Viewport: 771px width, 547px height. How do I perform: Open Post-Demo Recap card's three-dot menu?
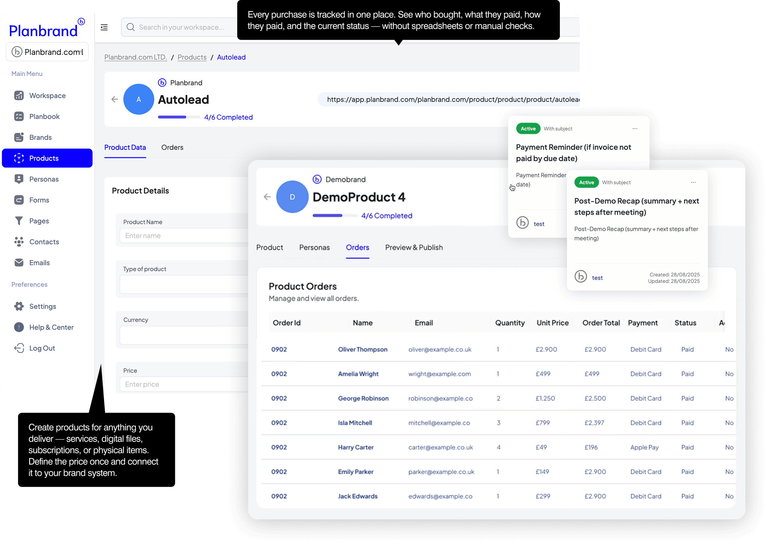693,182
